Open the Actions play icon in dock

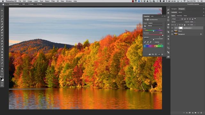[168, 13]
